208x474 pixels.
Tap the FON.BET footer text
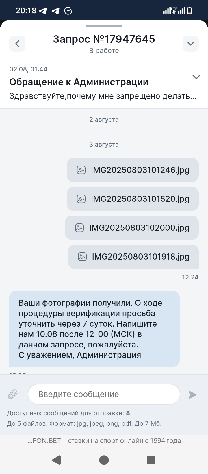tap(104, 441)
